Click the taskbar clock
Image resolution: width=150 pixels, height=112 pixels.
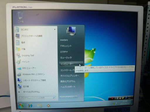click(125, 102)
